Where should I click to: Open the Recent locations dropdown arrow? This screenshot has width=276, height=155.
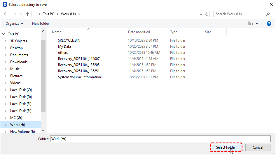click(21, 14)
